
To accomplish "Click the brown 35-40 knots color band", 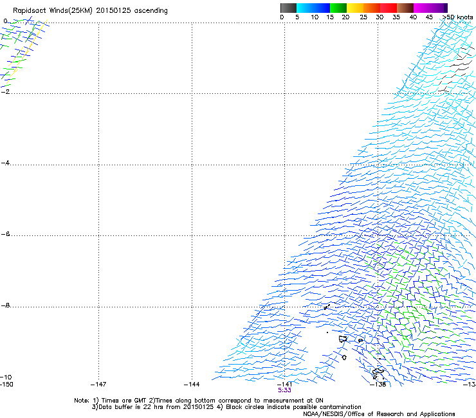I will pos(405,8).
